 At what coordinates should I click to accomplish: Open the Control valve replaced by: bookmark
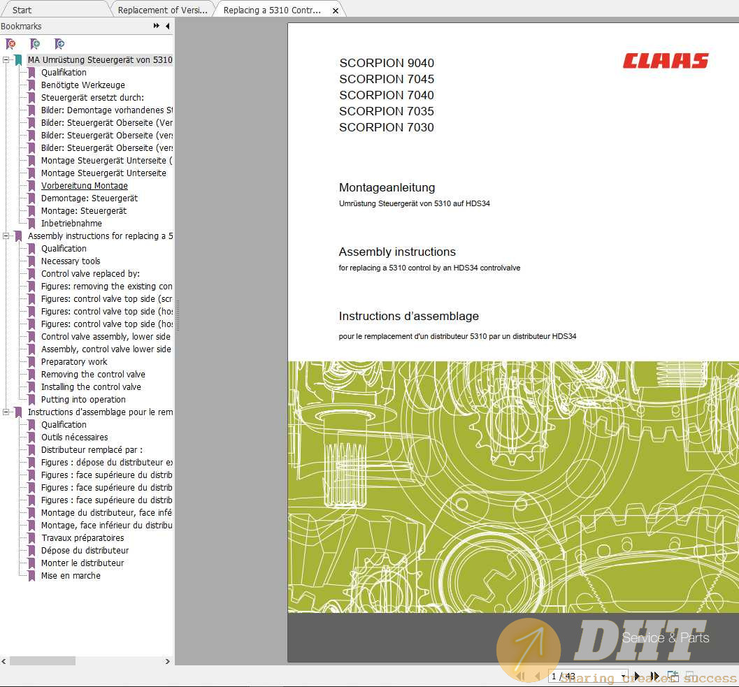90,274
